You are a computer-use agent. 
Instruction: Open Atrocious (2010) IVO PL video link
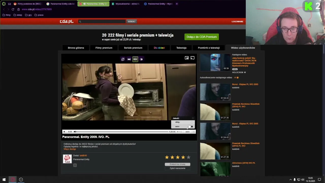pos(244,163)
